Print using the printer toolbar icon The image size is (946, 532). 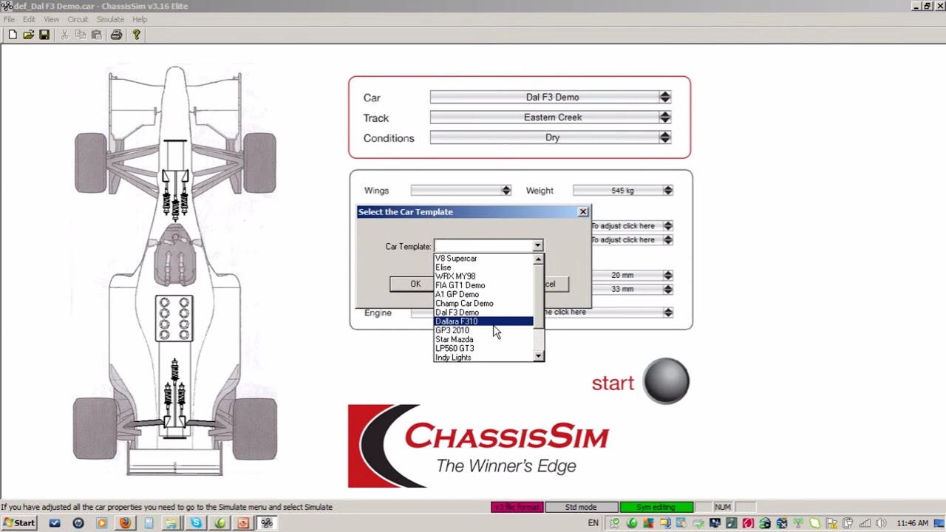[116, 35]
